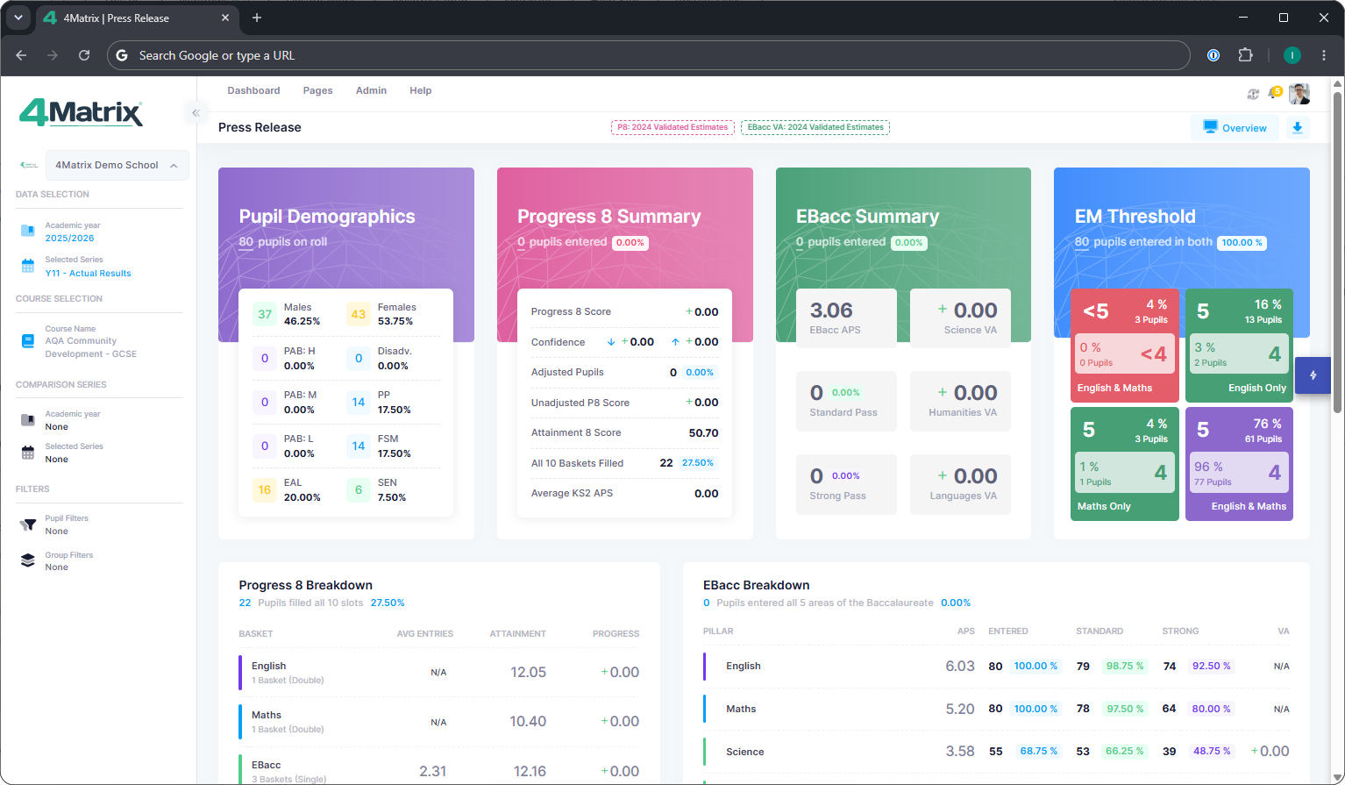Click the English basket row in Progress 8 Breakdown
The height and width of the screenshot is (785, 1345).
tap(439, 673)
